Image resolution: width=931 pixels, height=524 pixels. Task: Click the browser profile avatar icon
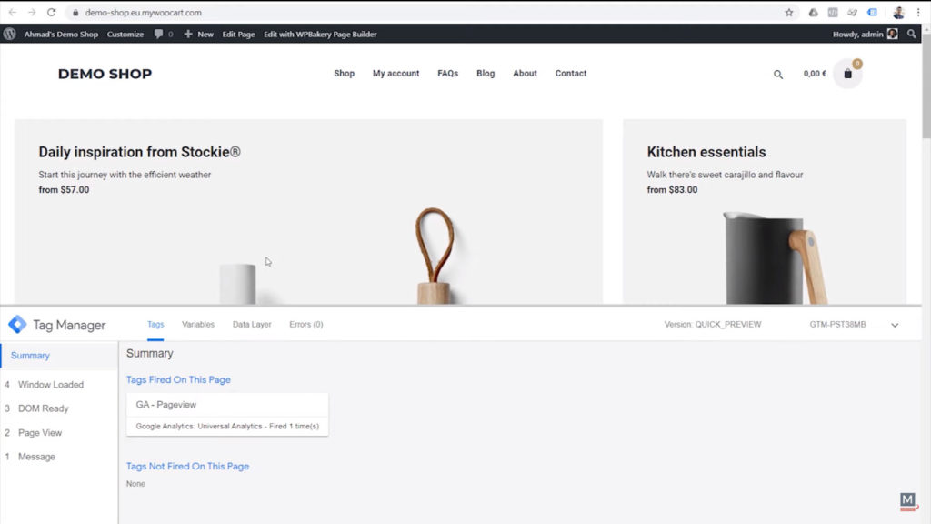tap(898, 13)
